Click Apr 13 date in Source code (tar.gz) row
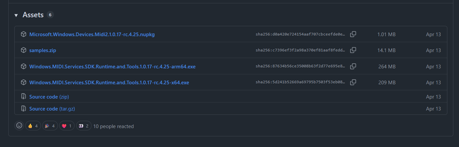Image resolution: width=459 pixels, height=147 pixels. pyautogui.click(x=433, y=109)
